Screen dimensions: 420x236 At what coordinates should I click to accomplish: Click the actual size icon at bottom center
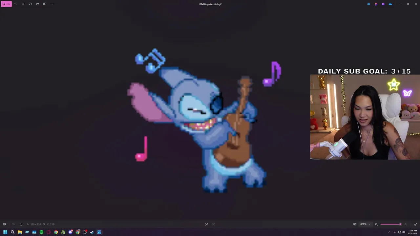point(214,224)
